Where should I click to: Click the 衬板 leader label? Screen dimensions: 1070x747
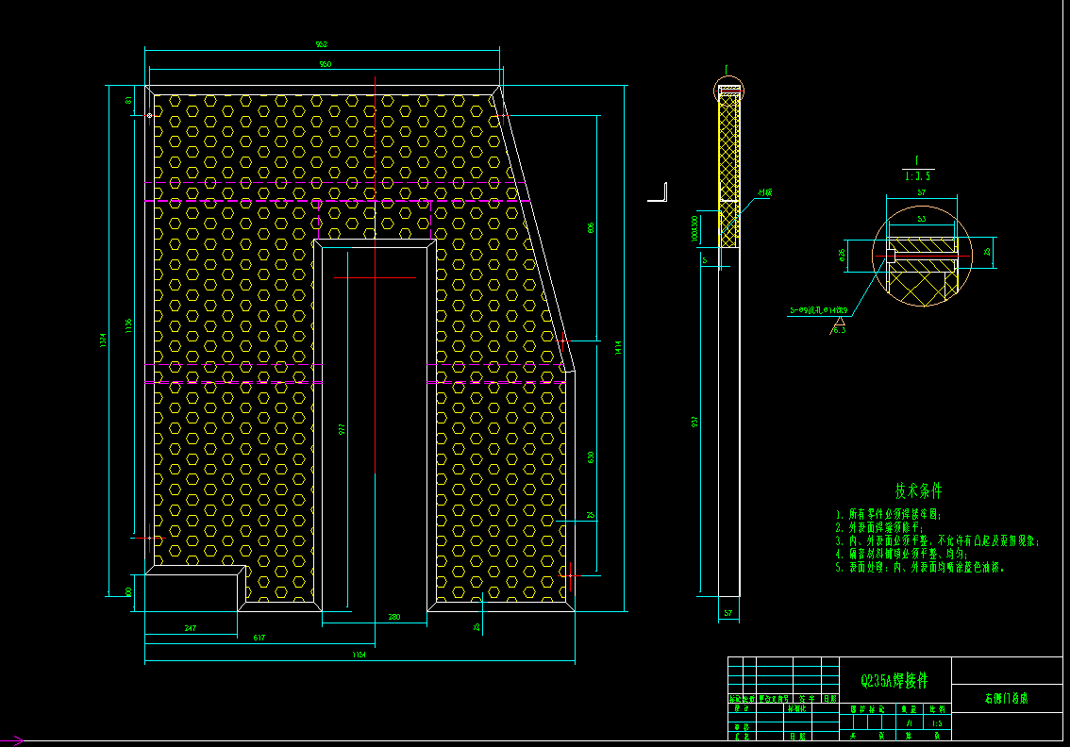764,193
